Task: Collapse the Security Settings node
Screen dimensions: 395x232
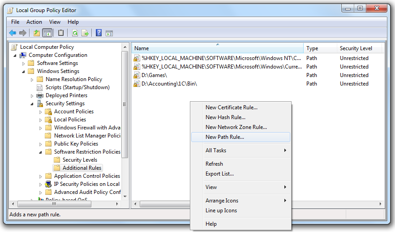Action: [32, 104]
